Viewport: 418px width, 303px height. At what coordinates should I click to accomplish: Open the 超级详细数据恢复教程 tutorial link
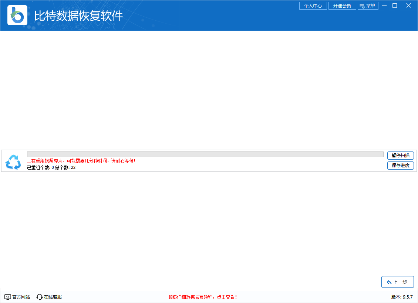pyautogui.click(x=202, y=297)
